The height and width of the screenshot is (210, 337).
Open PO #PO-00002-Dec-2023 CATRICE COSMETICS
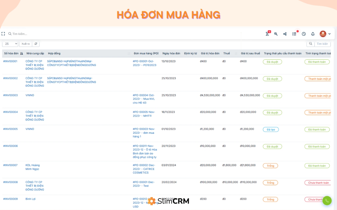coord(144,169)
